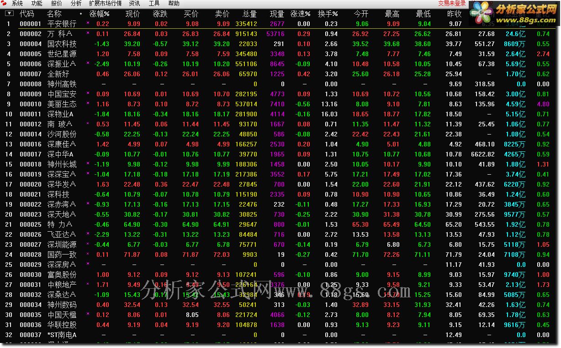This screenshot has width=561, height=348.
Task: Select the 中国宝安 stock name
Action: click(x=62, y=94)
